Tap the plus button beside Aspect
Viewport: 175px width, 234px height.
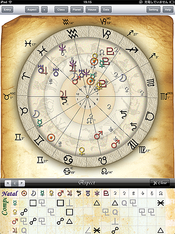click(44, 10)
